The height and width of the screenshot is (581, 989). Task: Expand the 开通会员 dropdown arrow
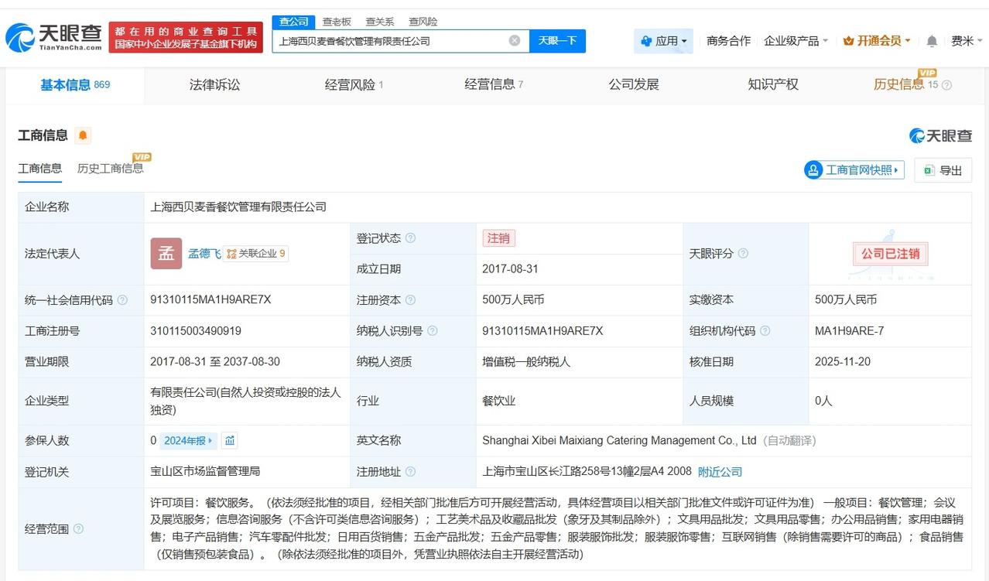coord(908,41)
